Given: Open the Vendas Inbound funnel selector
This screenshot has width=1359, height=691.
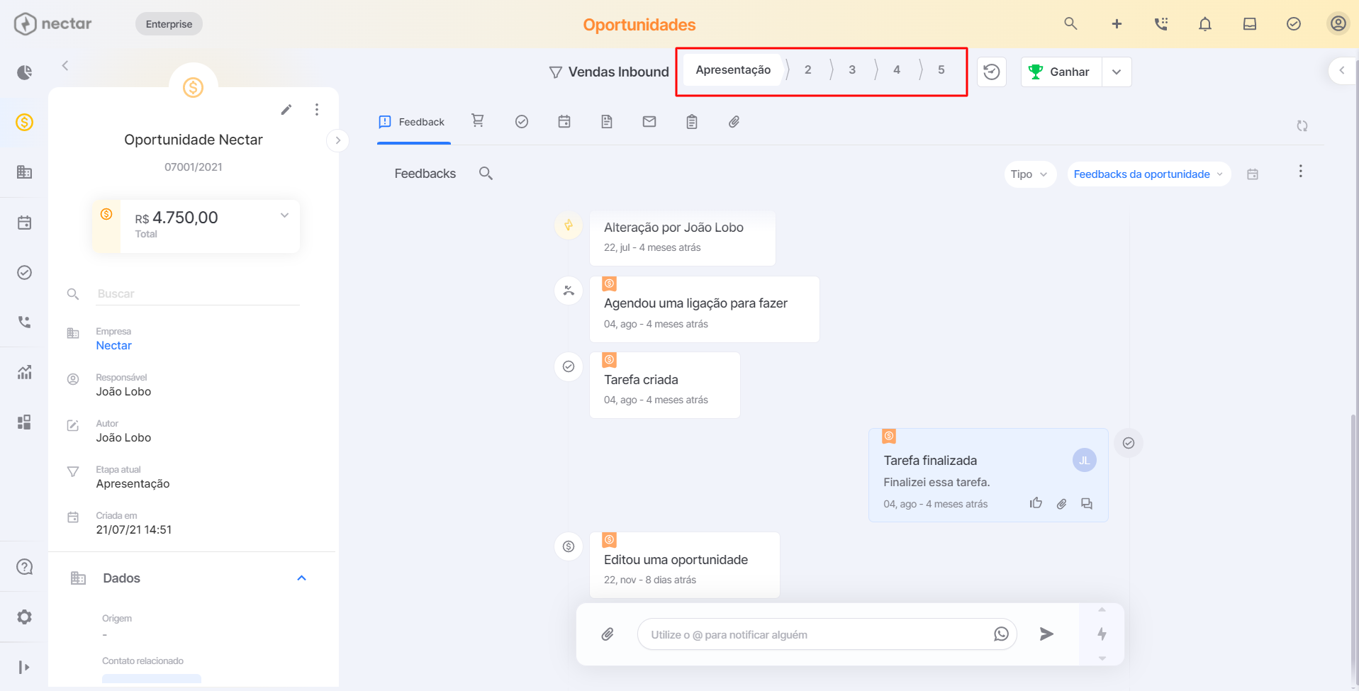Looking at the screenshot, I should [609, 72].
